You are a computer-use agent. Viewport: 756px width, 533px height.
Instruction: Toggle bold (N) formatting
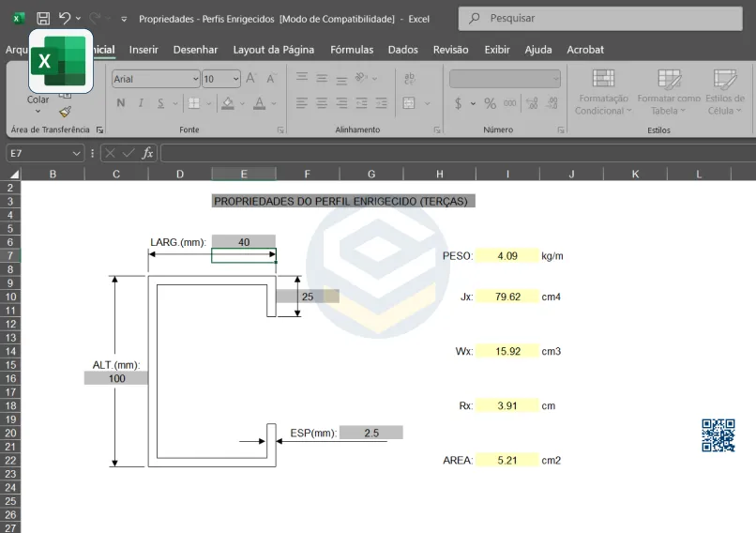pyautogui.click(x=120, y=103)
